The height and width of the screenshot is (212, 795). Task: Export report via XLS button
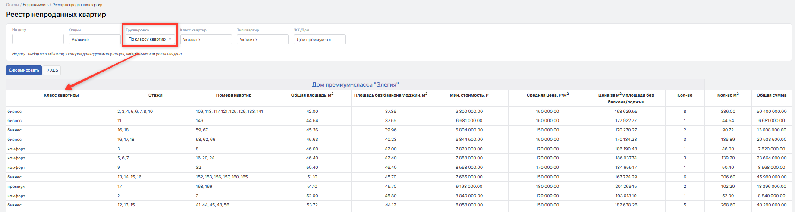[x=52, y=70]
